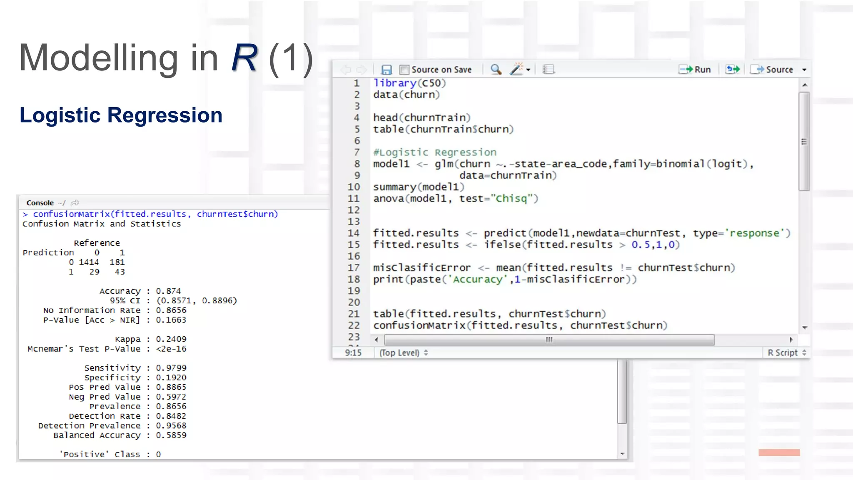Click the ifelse(fitted.results > 0.5,1,0) line
The image size is (853, 480).
(x=526, y=245)
